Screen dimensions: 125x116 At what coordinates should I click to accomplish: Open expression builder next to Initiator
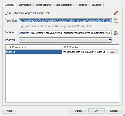tap(116, 33)
